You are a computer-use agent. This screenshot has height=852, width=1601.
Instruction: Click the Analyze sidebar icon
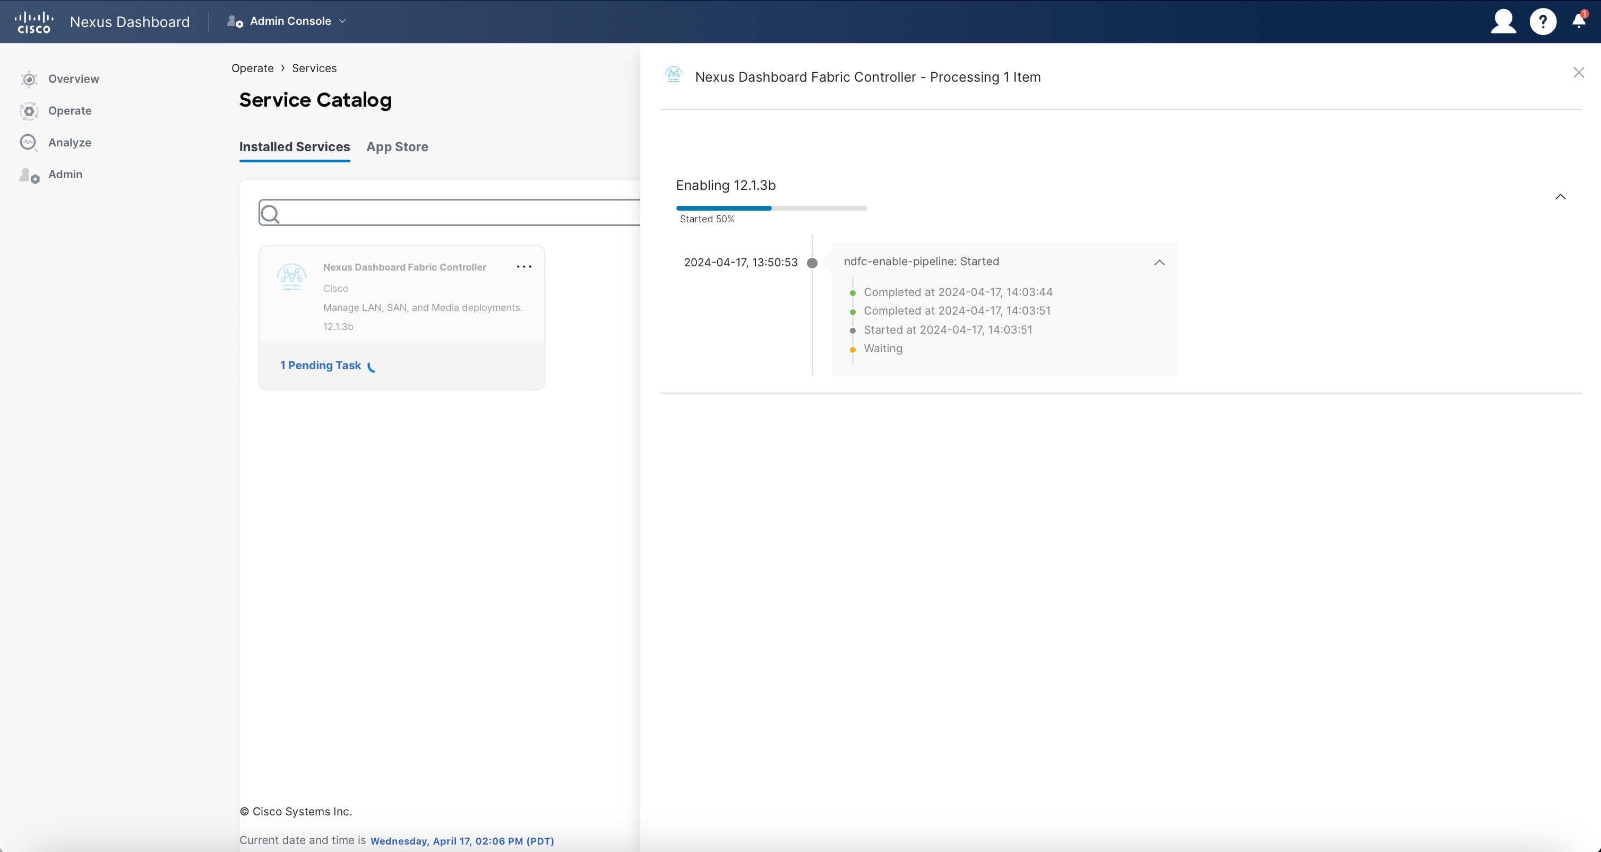pyautogui.click(x=29, y=143)
